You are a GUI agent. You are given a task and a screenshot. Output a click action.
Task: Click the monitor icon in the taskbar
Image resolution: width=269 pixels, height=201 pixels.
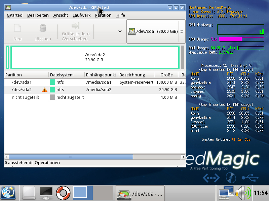pos(46,193)
